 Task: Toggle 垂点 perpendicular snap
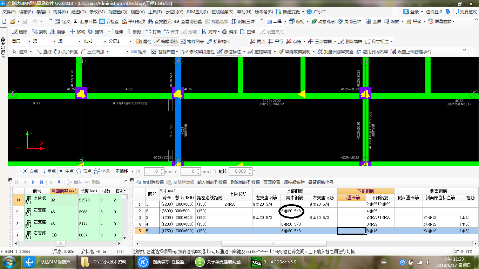click(x=48, y=171)
